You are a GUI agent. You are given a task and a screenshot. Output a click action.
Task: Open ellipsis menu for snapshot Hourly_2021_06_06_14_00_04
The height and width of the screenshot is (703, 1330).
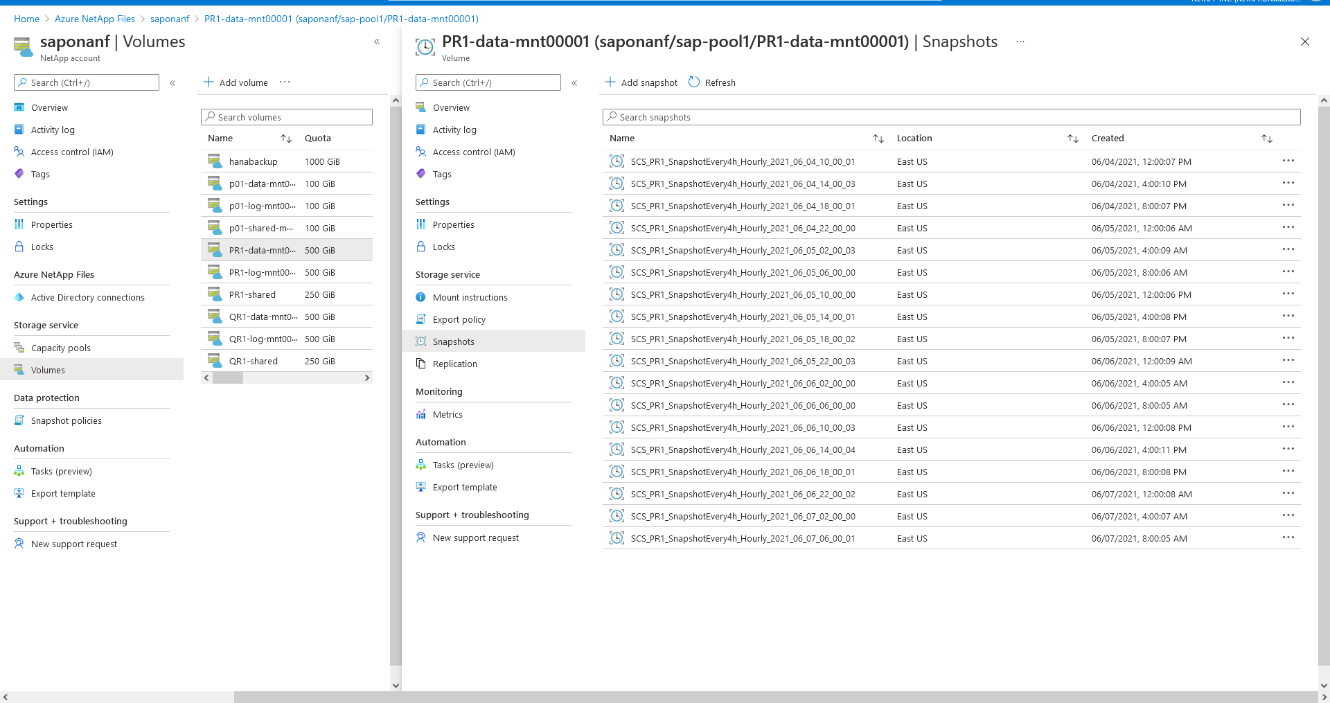tap(1288, 450)
